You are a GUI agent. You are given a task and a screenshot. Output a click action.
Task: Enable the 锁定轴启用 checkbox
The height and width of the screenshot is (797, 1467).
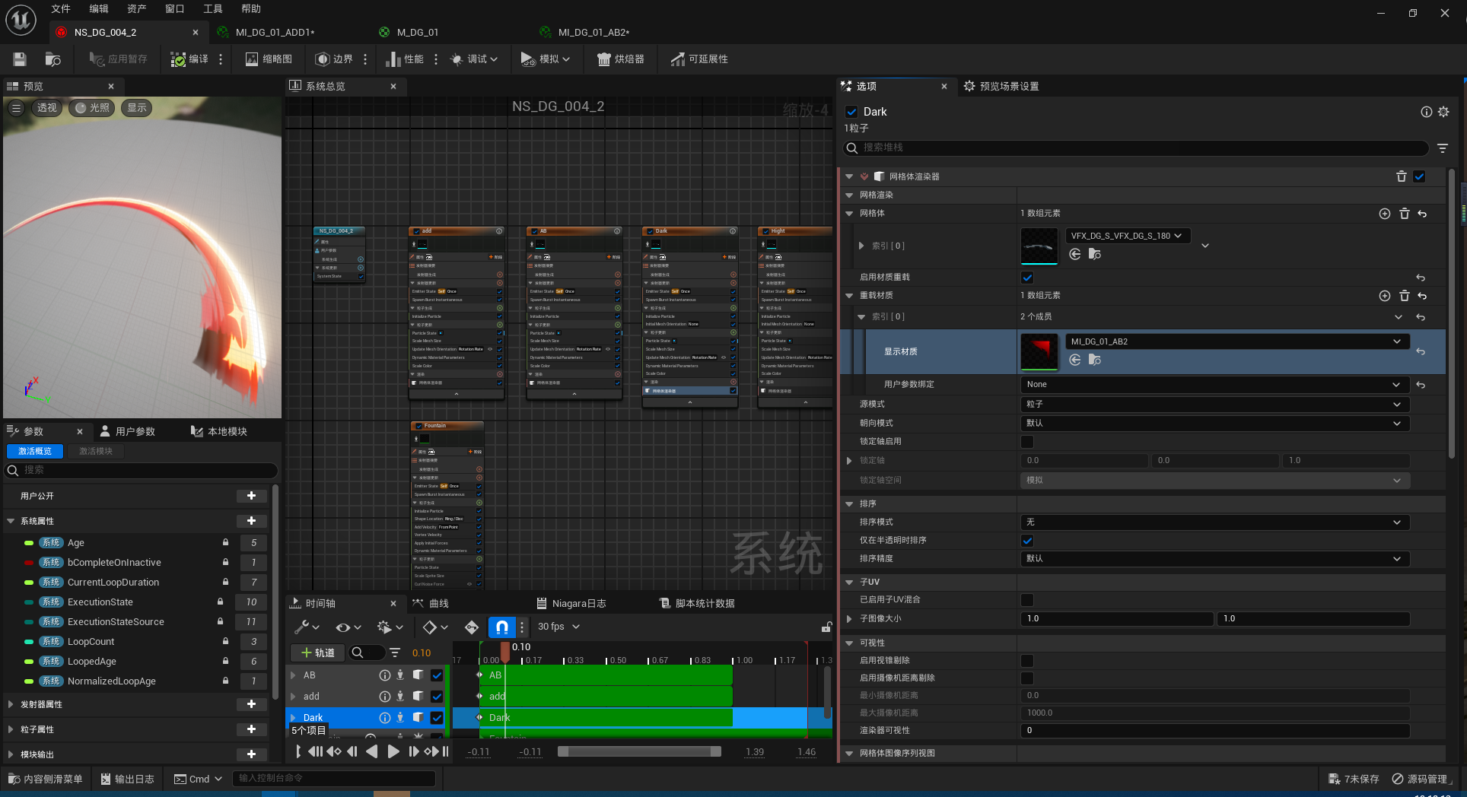(1027, 442)
